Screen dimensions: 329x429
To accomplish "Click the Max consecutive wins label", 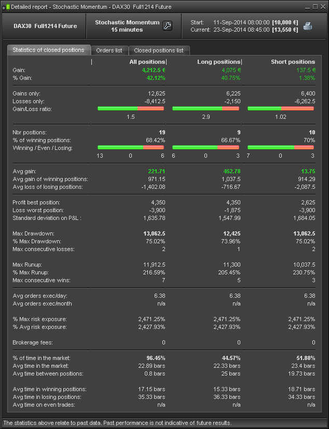I will click(x=42, y=280).
